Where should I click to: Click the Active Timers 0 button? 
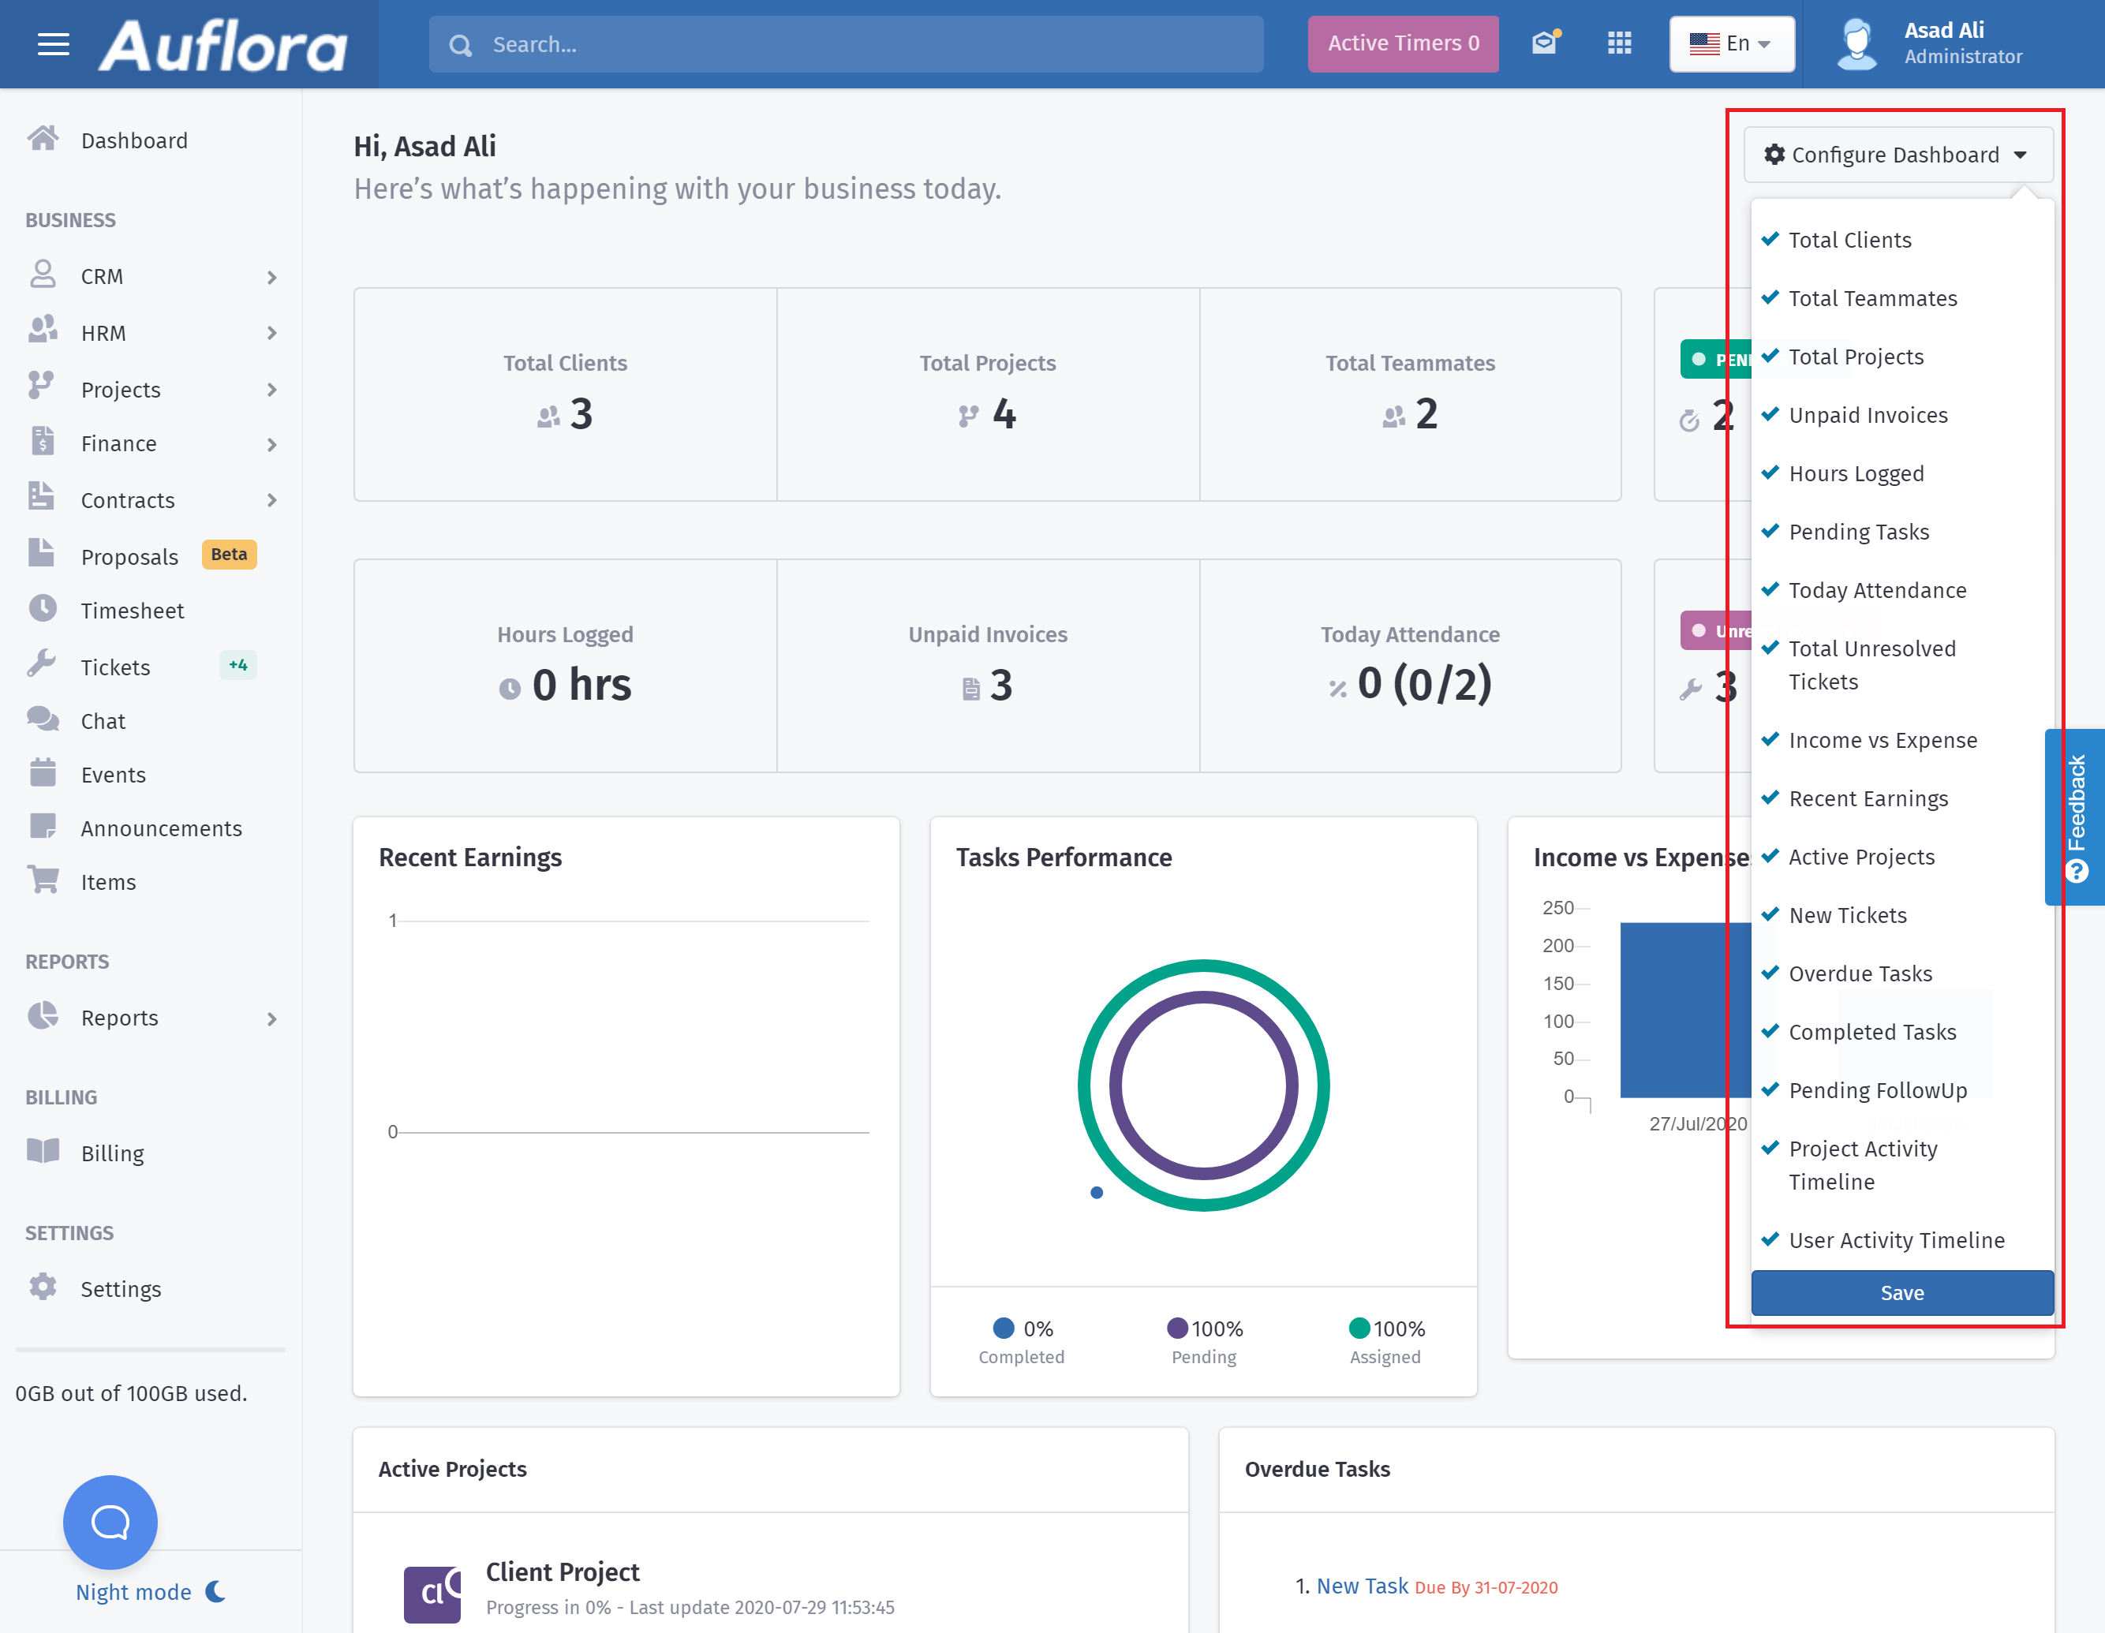click(1402, 43)
